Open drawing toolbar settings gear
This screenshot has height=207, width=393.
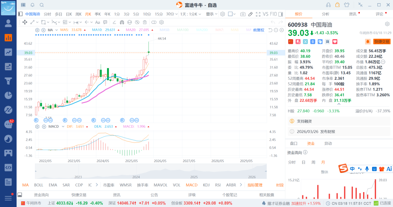click(x=162, y=22)
